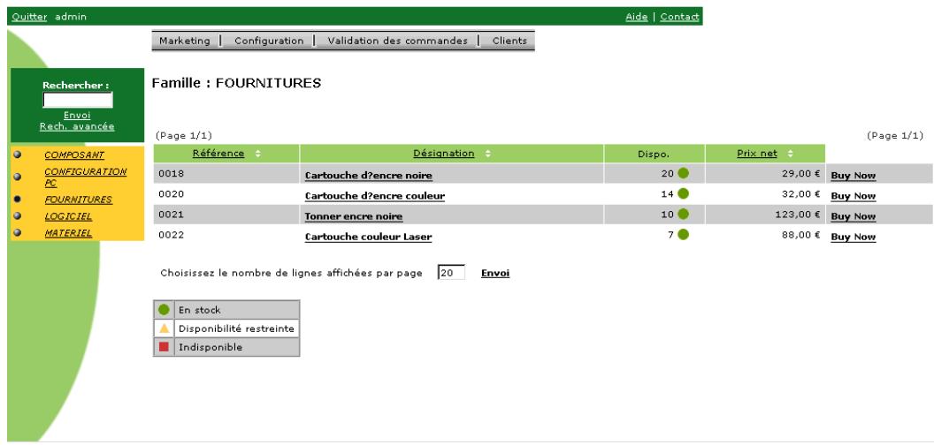The height and width of the screenshot is (445, 934).
Task: Click the dark bullet beside FOURNITURES
Action: click(x=18, y=200)
